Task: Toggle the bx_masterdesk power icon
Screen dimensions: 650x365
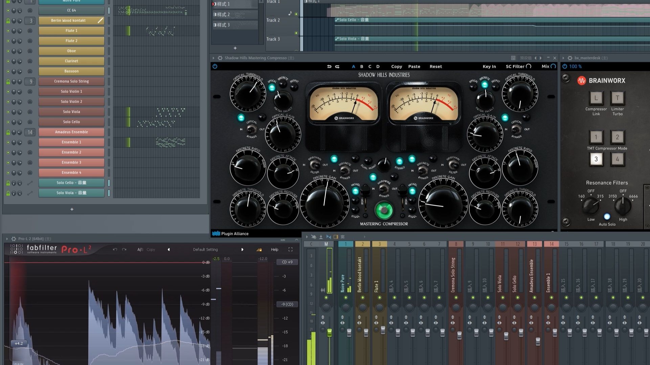Action: coord(565,66)
